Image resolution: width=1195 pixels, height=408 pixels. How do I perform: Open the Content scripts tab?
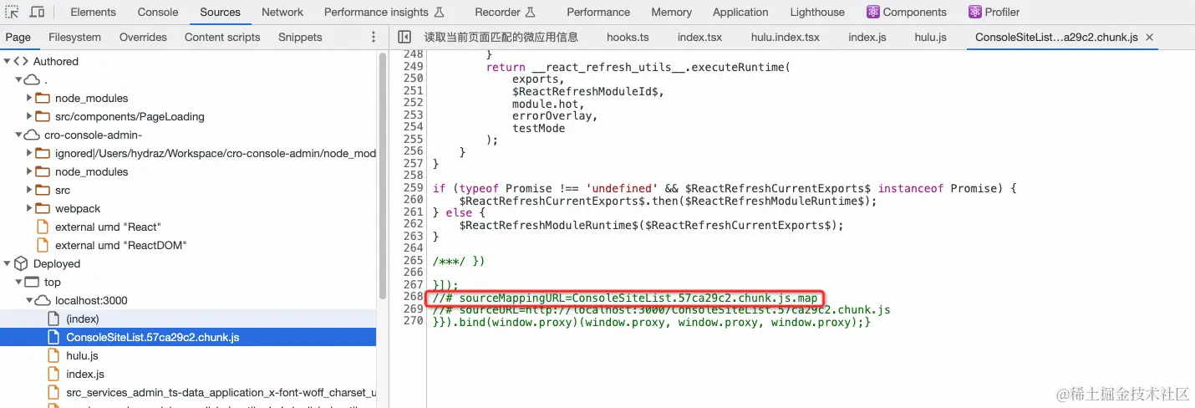222,37
